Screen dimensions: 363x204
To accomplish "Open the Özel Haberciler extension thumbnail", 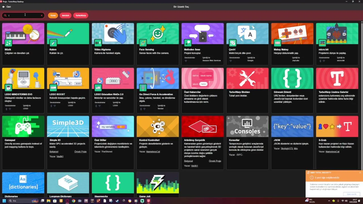I will [x=202, y=78].
